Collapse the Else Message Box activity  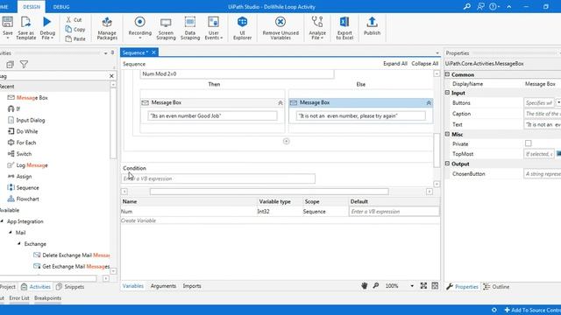point(429,103)
